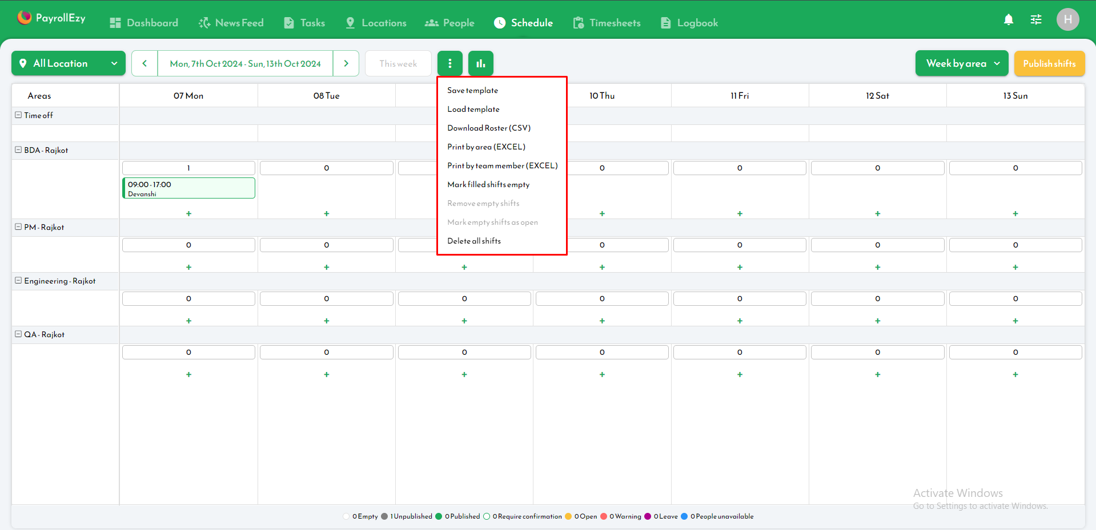Collapse the Time off section
The width and height of the screenshot is (1096, 530).
tap(18, 115)
